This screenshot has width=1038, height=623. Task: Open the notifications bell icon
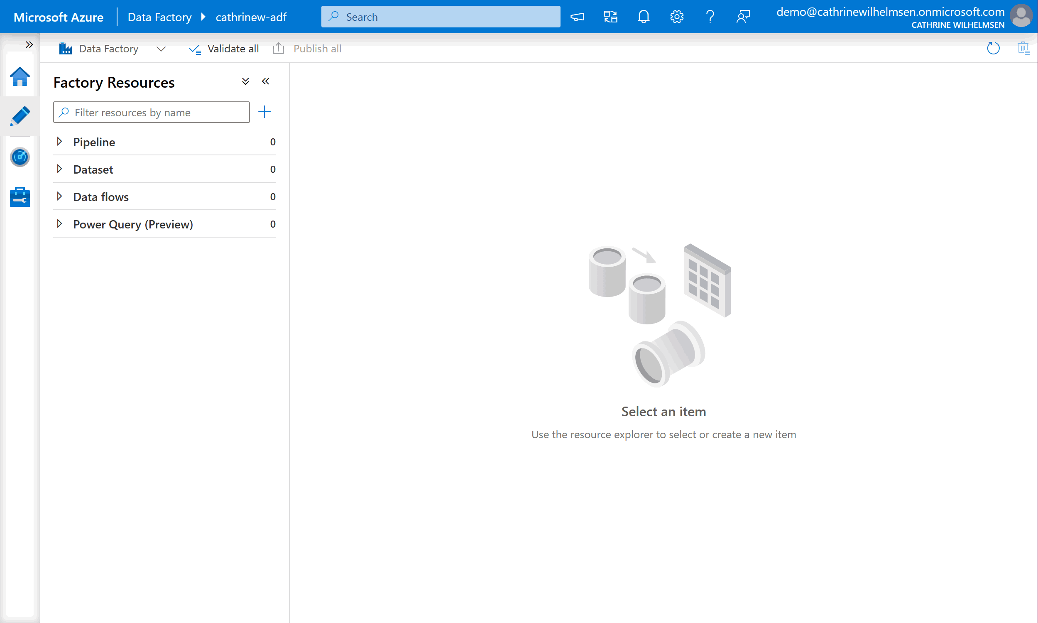tap(643, 17)
